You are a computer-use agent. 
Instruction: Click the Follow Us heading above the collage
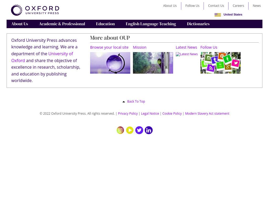pyautogui.click(x=209, y=47)
